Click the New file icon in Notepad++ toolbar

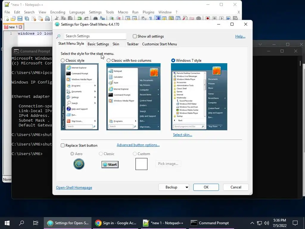coord(7,18)
